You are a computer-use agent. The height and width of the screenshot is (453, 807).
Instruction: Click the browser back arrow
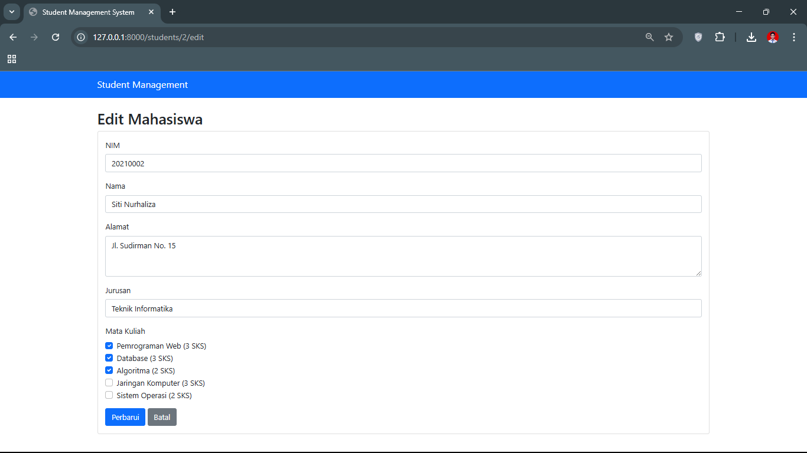[x=13, y=37]
